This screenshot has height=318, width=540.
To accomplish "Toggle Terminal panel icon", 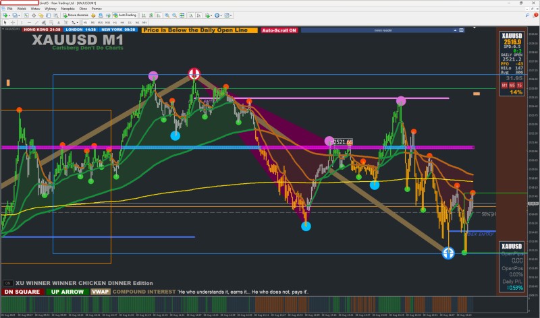I will 49,15.
